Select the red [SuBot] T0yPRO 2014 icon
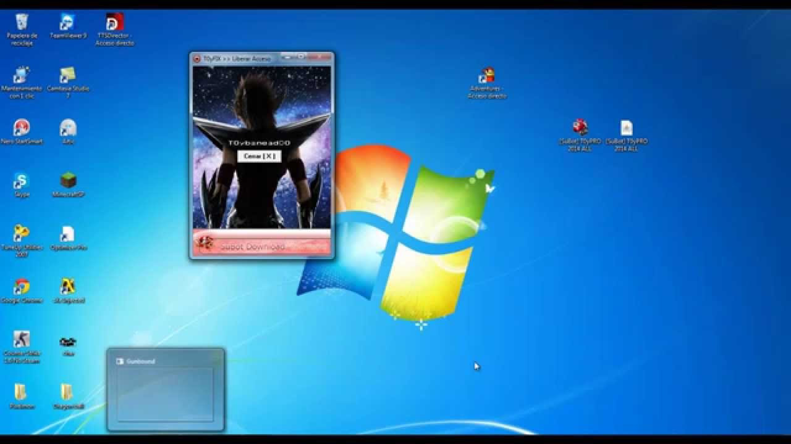The width and height of the screenshot is (791, 444). [x=580, y=128]
